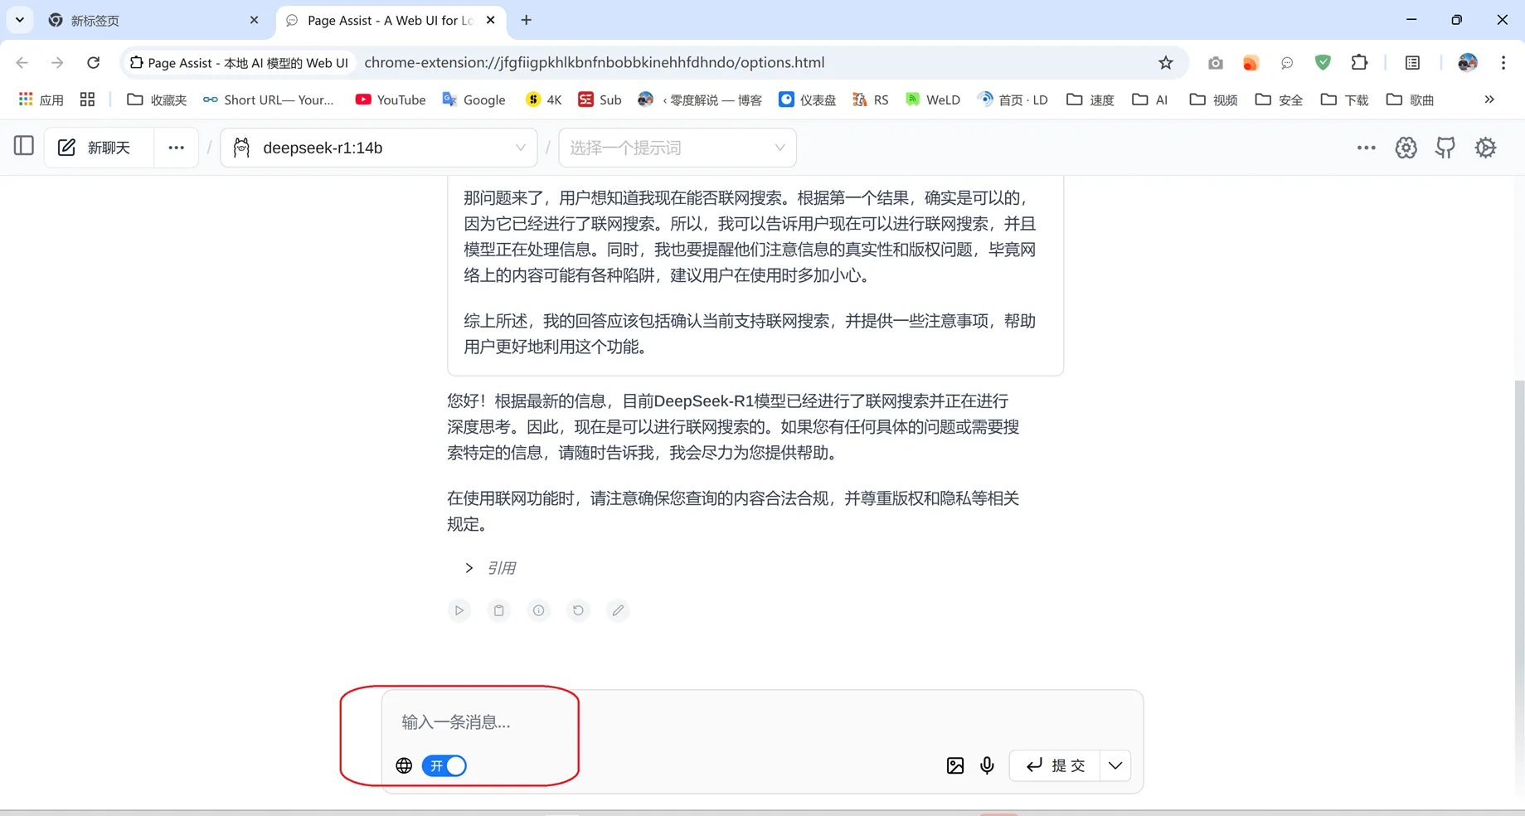Open the submit button dropdown arrow
Screen dimensions: 1525x816
[1115, 765]
